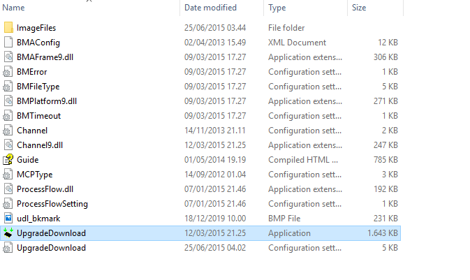Screen dimensions: 470x280
Task: Click the UpgradeDownload application icon
Action: tap(8, 233)
